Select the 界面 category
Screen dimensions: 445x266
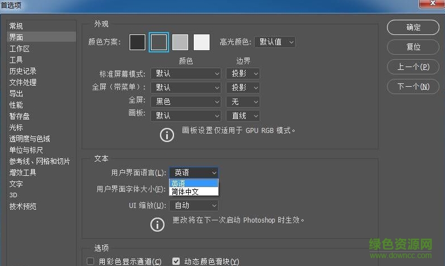click(x=42, y=37)
